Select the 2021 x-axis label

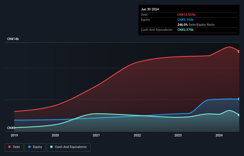(96, 135)
